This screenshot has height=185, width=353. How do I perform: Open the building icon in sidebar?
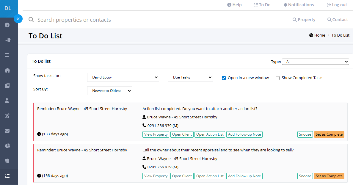[7, 85]
